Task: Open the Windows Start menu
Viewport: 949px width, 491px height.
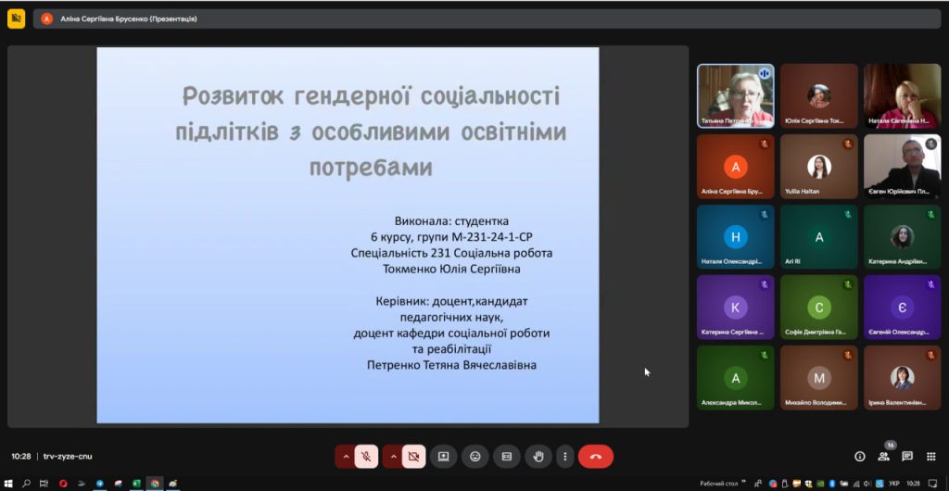Action: click(8, 483)
